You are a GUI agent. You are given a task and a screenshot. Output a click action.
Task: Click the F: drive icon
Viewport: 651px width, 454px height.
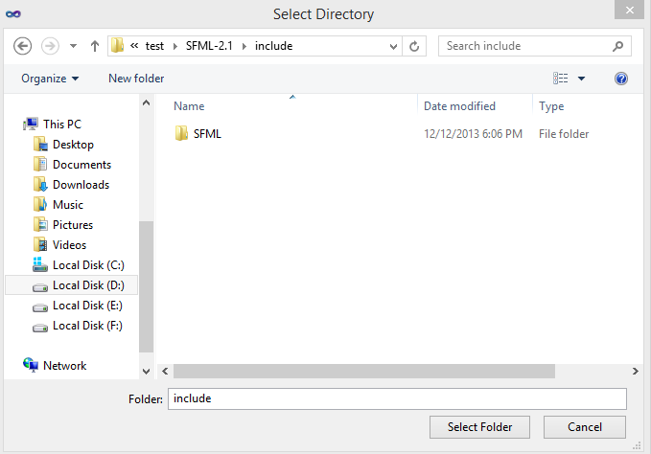pyautogui.click(x=40, y=328)
